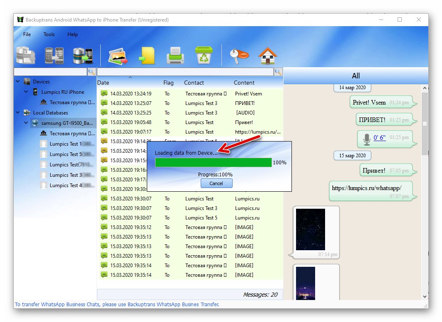Open the File menu
The height and width of the screenshot is (322, 442).
click(27, 34)
